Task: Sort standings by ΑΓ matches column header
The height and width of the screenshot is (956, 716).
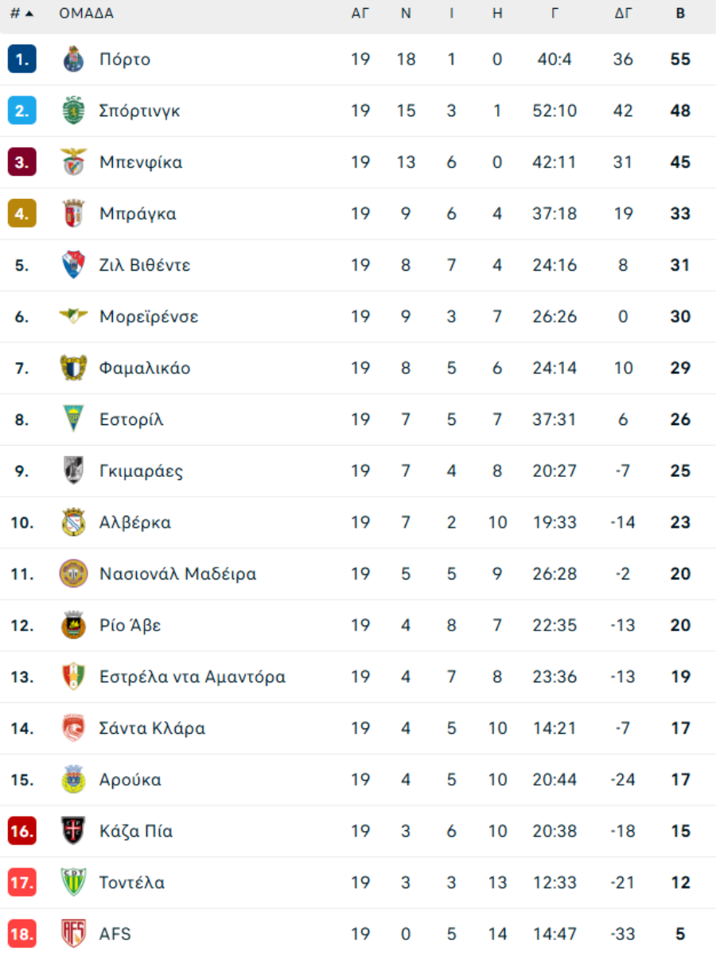Action: coord(360,14)
